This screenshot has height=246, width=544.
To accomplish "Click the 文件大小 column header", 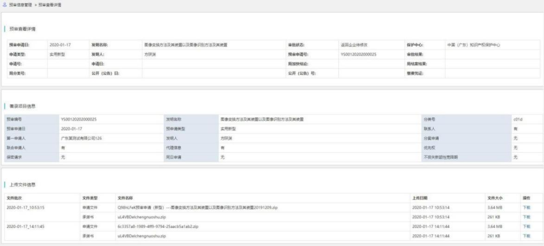I will (x=495, y=198).
